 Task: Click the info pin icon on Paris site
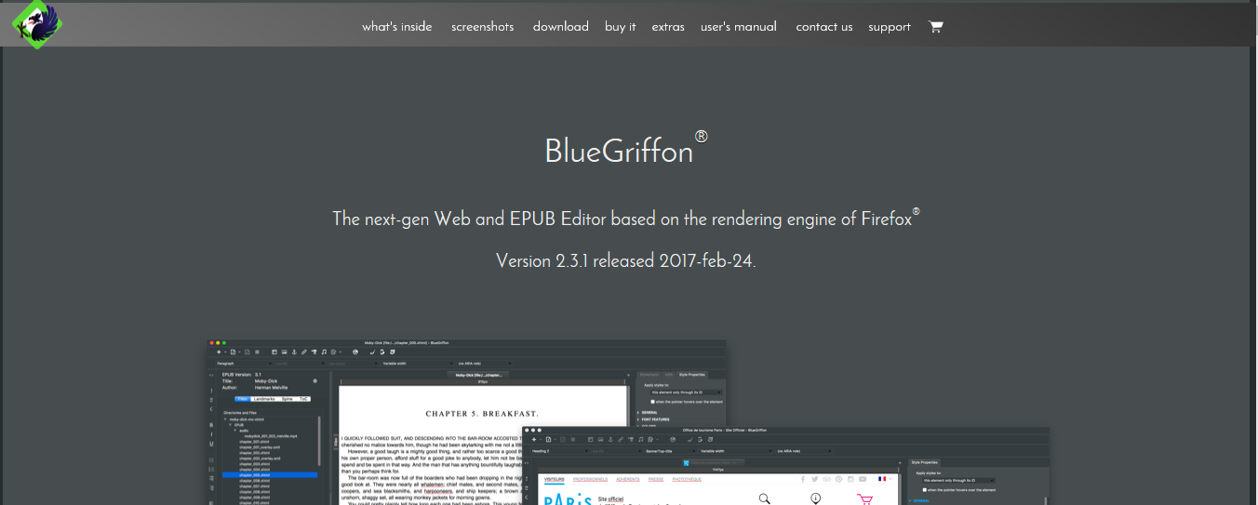[x=815, y=498]
